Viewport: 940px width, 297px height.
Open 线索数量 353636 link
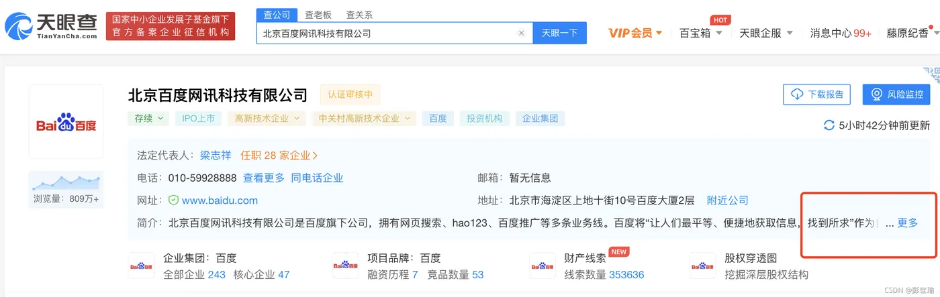(x=604, y=275)
